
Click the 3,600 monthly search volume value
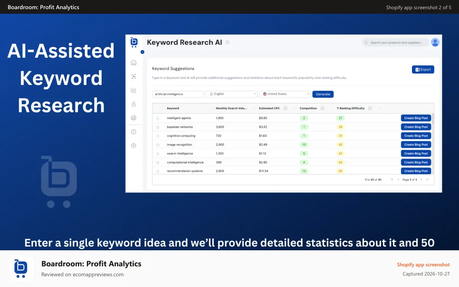point(220,127)
